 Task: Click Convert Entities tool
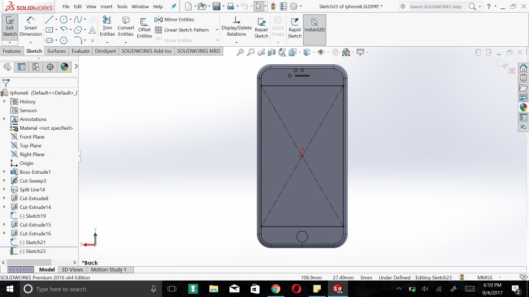[126, 26]
